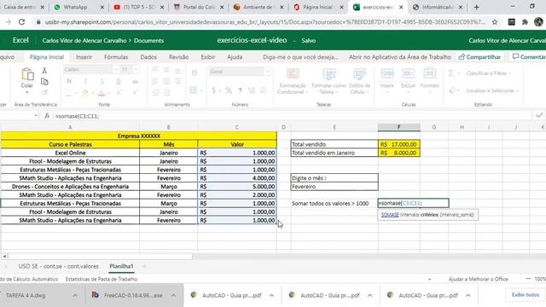The height and width of the screenshot is (307, 546).
Task: Switch to the Revisão ribbon tab
Action: click(x=178, y=57)
